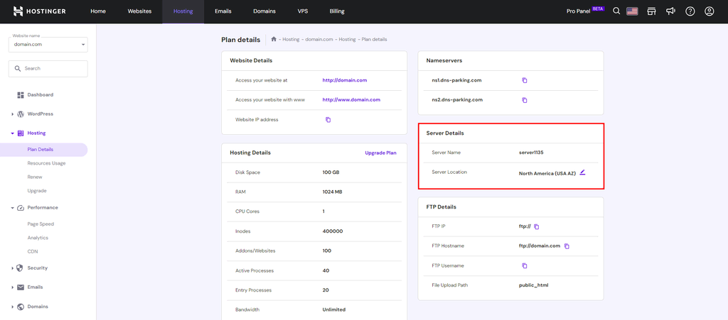This screenshot has height=320, width=728.
Task: Collapse the Hosting sidebar section
Action: coord(13,133)
